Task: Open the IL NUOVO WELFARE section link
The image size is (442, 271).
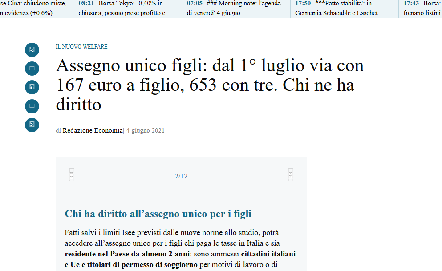Action: [x=81, y=47]
